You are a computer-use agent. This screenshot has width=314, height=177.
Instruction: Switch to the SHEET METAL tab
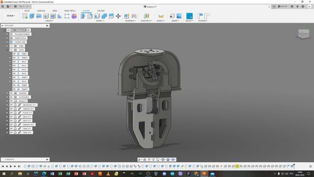(x=70, y=11)
